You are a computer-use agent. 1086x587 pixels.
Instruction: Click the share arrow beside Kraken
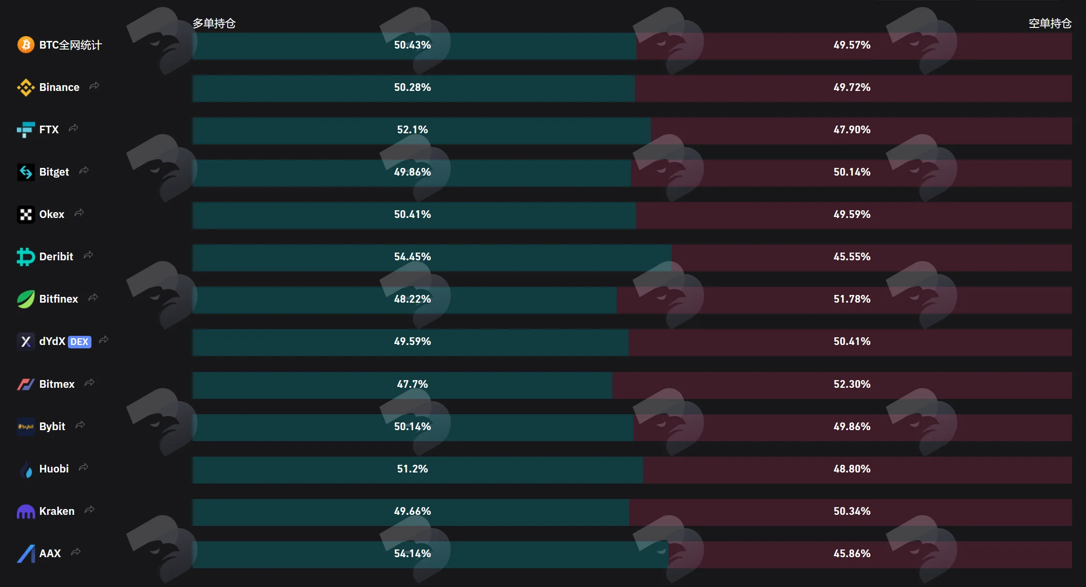[x=90, y=510]
